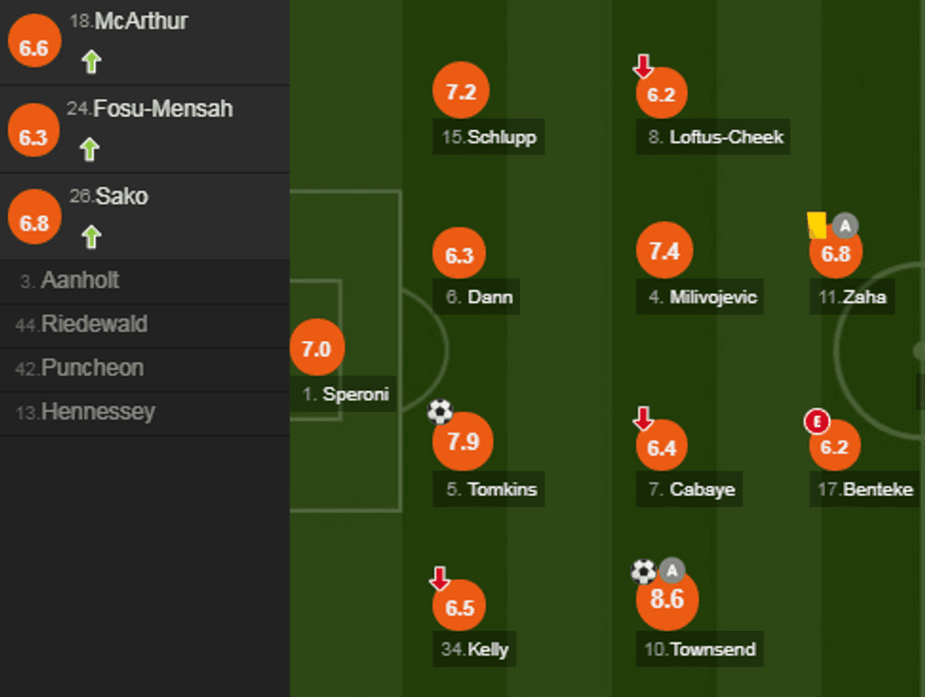This screenshot has height=697, width=925.
Task: Click the goal ball icon above Tomkins
Action: pyautogui.click(x=440, y=412)
